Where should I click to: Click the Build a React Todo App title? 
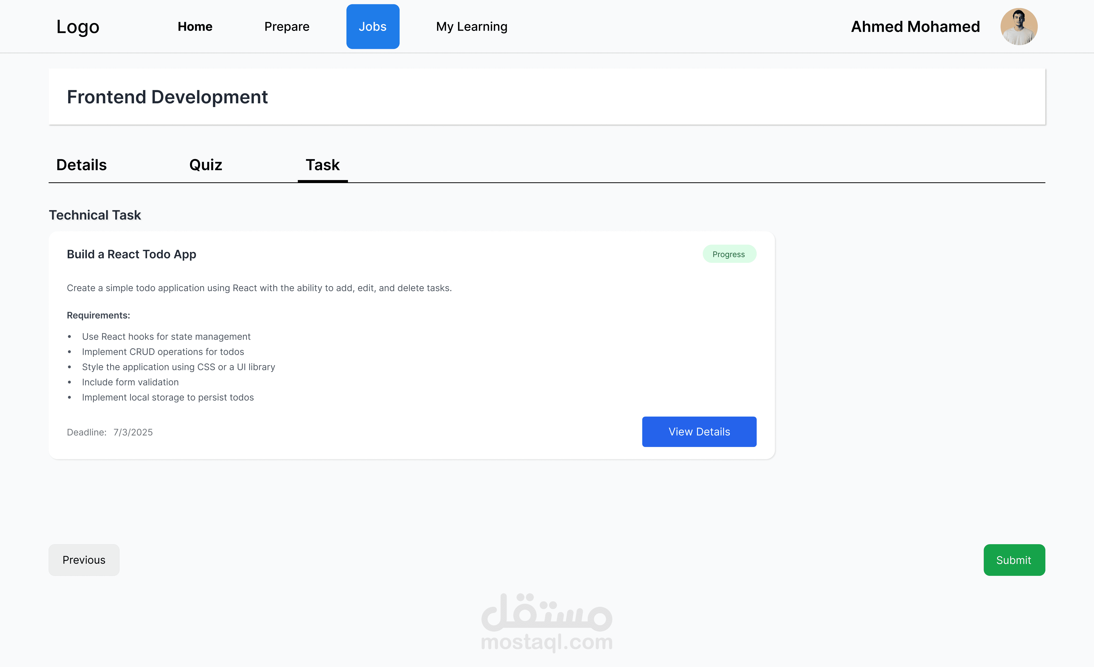pyautogui.click(x=131, y=254)
